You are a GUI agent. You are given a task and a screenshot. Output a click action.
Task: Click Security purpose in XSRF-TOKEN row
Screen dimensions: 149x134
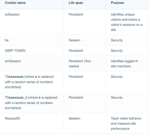click(117, 50)
